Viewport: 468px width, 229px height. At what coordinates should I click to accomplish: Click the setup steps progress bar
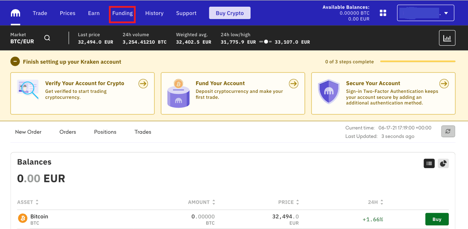coord(418,62)
